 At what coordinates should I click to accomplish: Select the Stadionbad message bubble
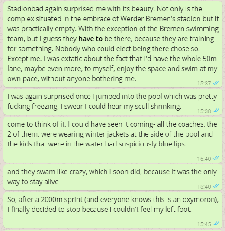(x=113, y=44)
